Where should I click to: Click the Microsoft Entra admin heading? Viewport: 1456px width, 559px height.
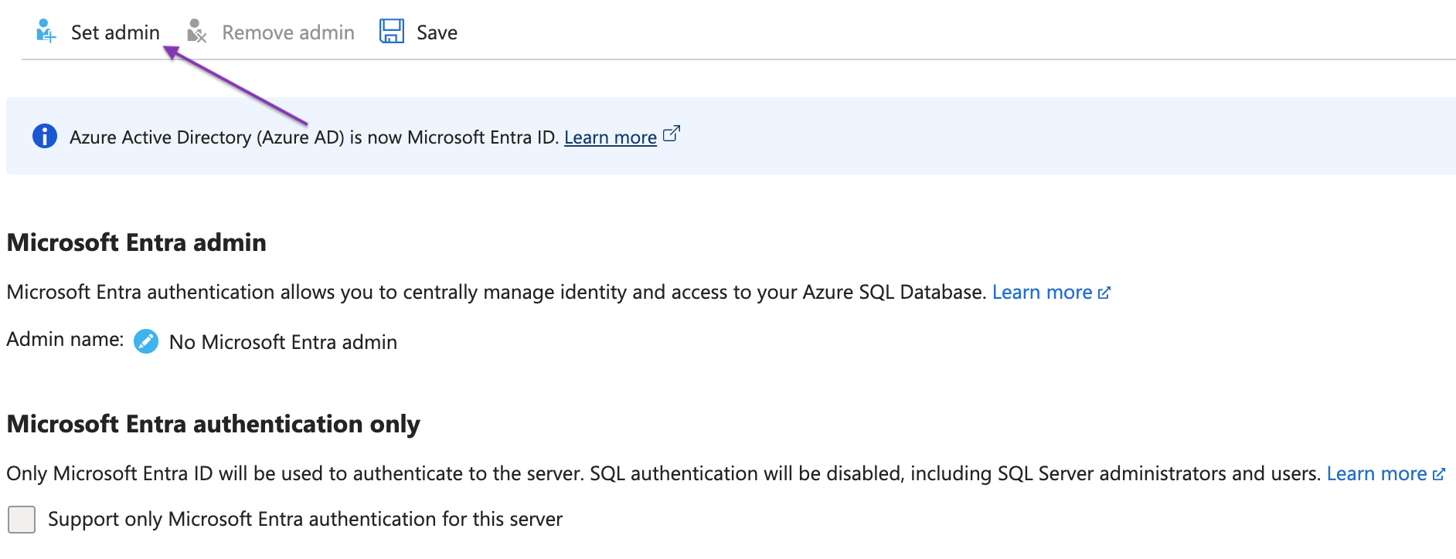click(137, 242)
